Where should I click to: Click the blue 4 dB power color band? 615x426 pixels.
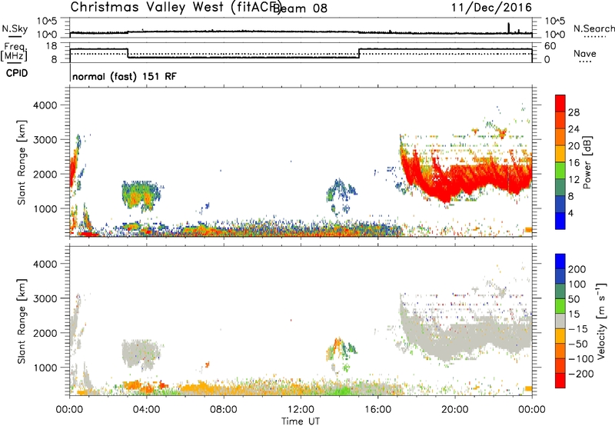click(560, 221)
